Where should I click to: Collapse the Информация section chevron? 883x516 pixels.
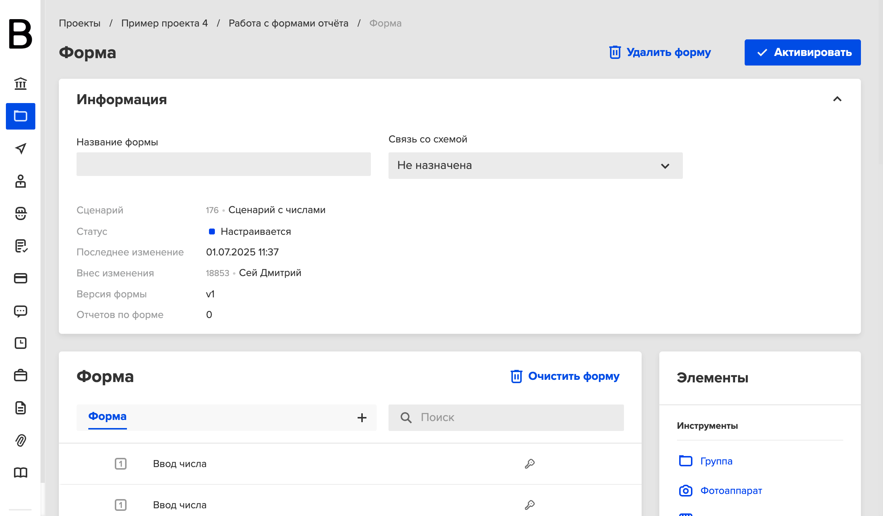(837, 99)
